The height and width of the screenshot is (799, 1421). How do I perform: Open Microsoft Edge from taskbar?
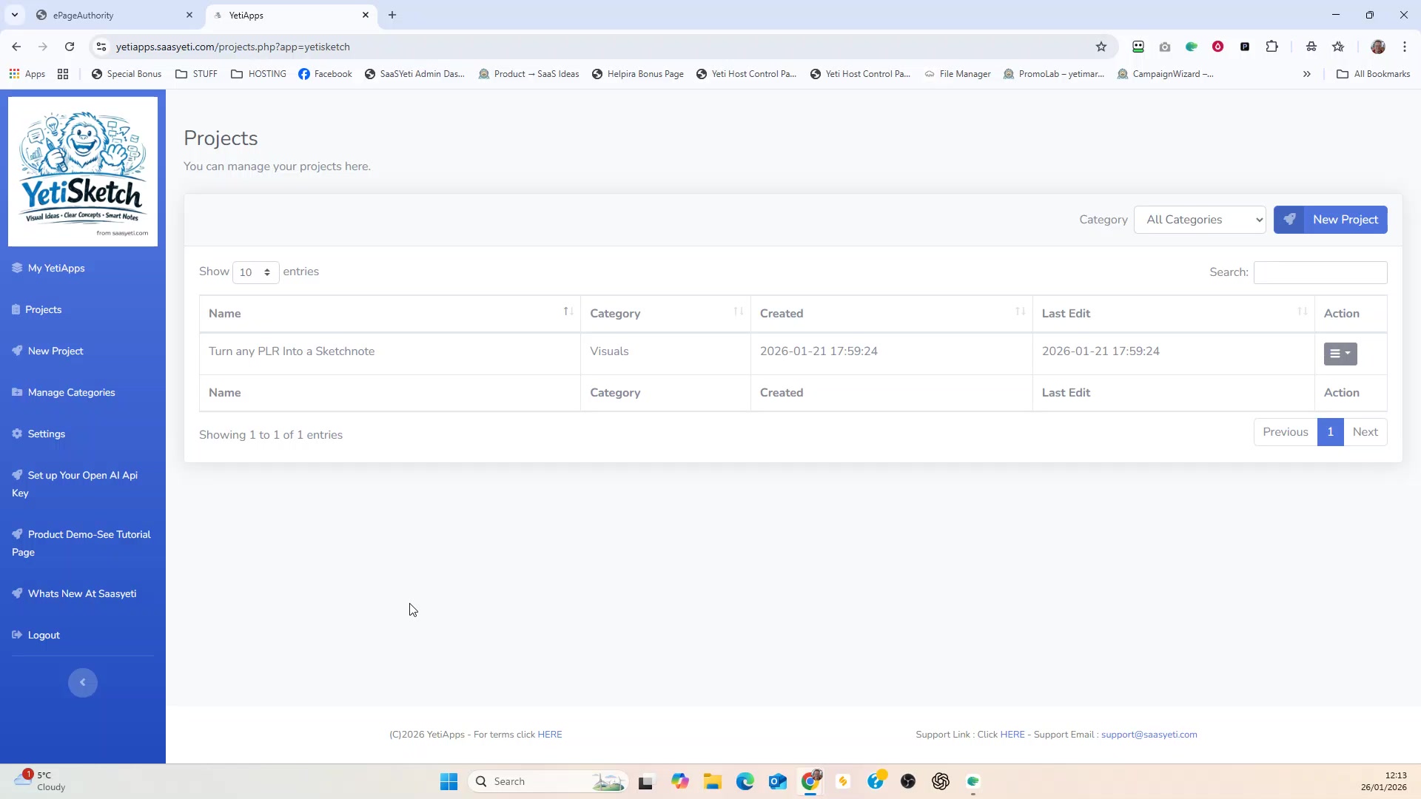click(745, 781)
